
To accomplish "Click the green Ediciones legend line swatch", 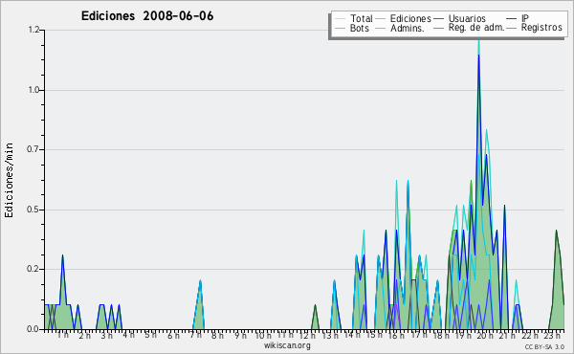I will pyautogui.click(x=381, y=19).
